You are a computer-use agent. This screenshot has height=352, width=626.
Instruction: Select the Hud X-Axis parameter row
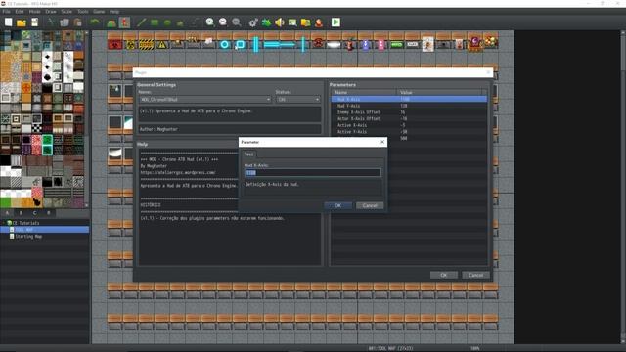pyautogui.click(x=409, y=99)
